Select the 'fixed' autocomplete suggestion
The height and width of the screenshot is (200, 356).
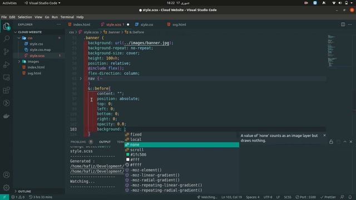click(182, 134)
